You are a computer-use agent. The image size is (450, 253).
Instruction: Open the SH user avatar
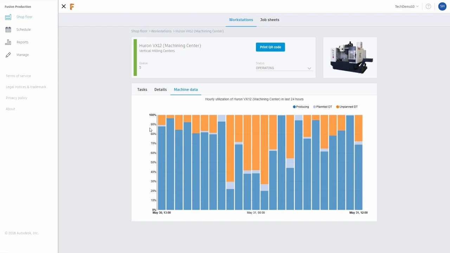pyautogui.click(x=442, y=6)
